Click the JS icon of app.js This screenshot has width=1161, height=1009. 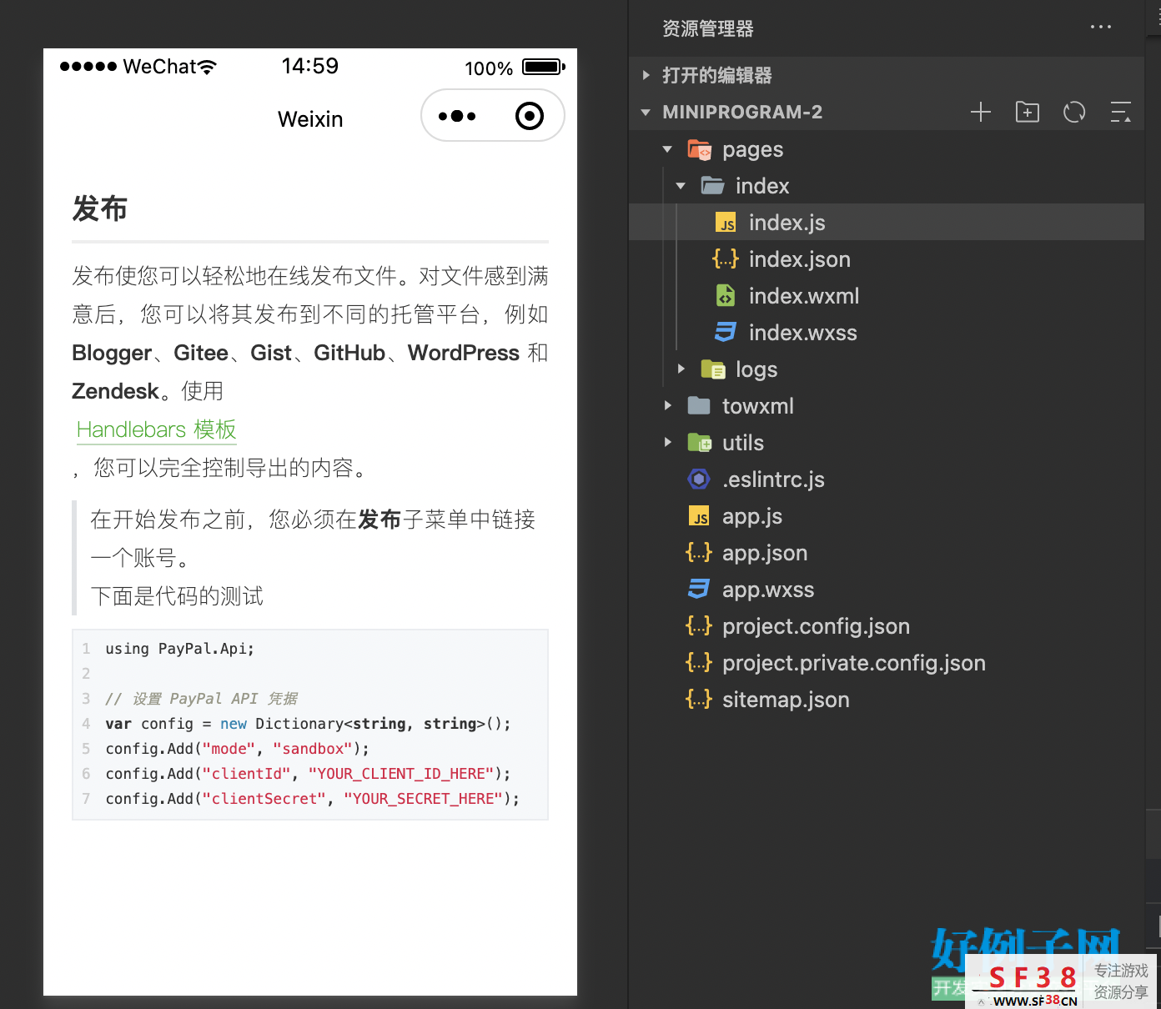click(699, 516)
